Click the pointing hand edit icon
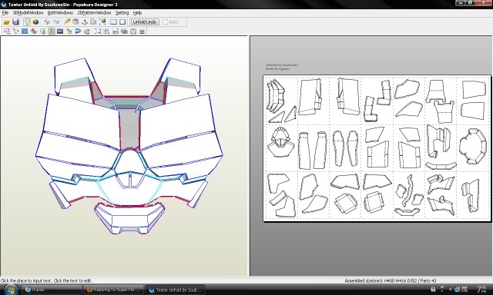The image size is (493, 295). tap(69, 31)
